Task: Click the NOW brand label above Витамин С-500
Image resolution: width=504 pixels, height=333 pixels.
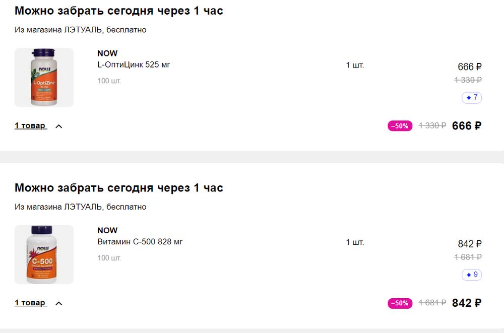Action: [x=107, y=231]
